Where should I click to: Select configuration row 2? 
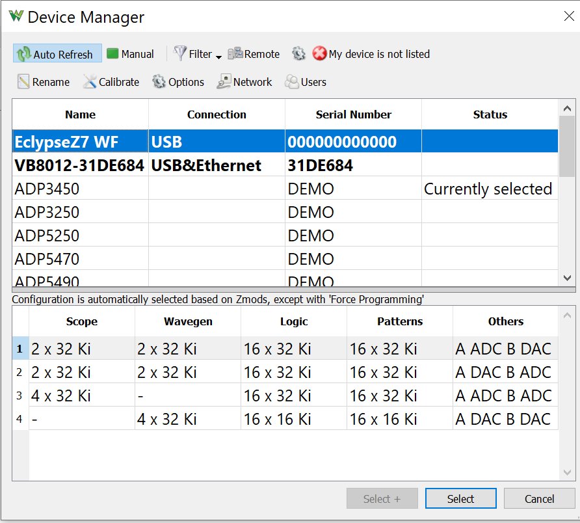click(x=285, y=372)
